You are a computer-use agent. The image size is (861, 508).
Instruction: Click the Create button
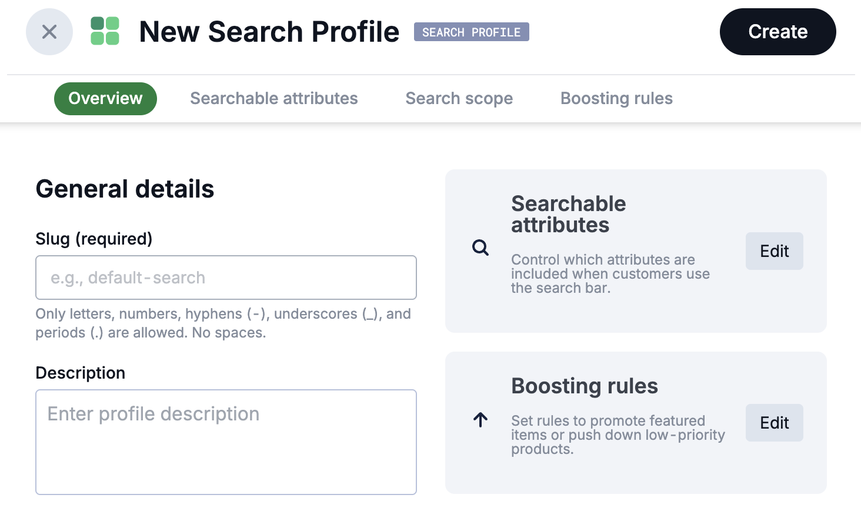[x=777, y=32]
